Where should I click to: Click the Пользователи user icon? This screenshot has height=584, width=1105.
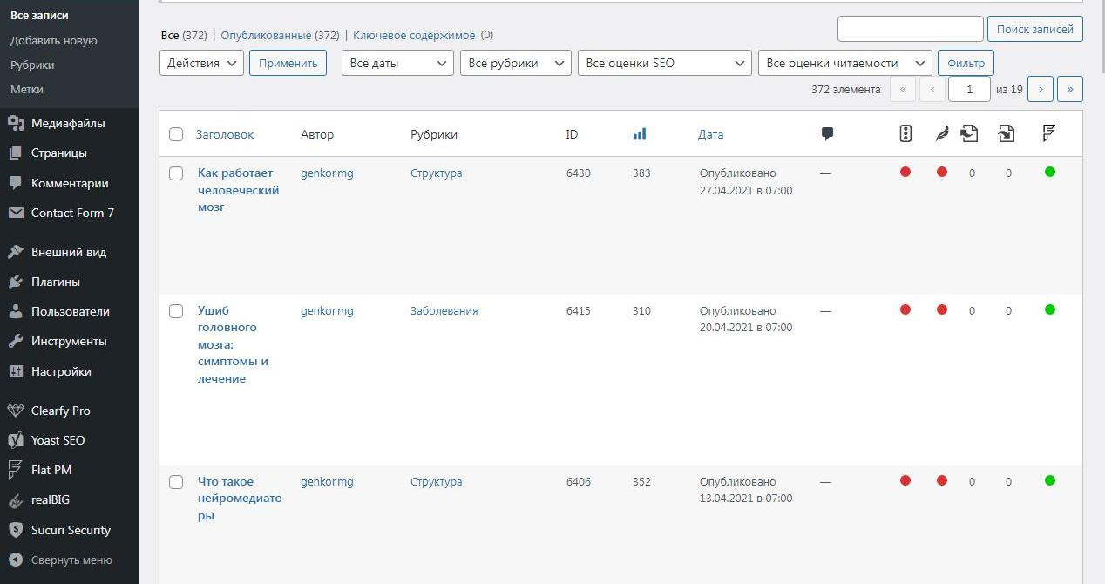point(15,311)
